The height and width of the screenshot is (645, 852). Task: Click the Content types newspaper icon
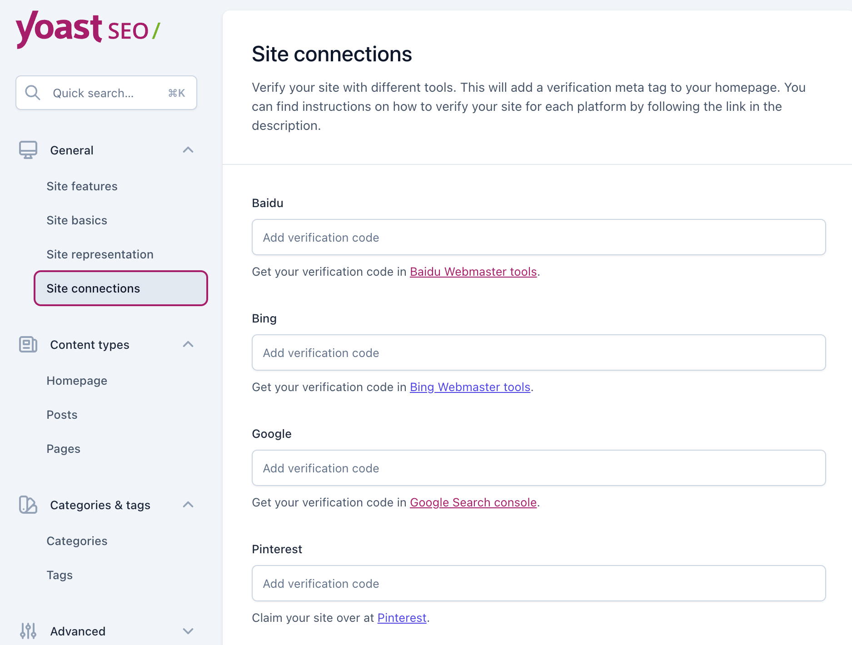pyautogui.click(x=28, y=344)
